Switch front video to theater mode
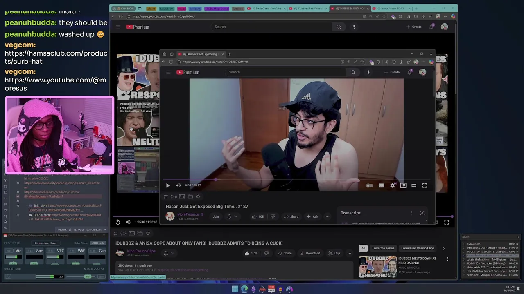The height and width of the screenshot is (294, 524). (x=414, y=185)
